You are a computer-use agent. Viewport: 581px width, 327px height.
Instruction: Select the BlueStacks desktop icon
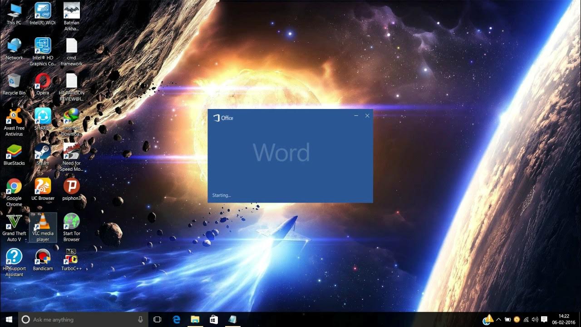[14, 154]
